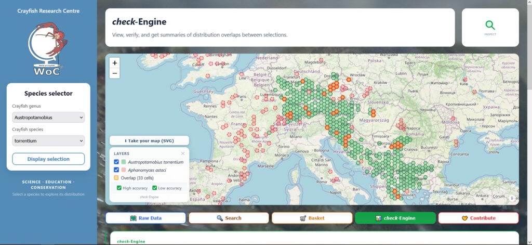The width and height of the screenshot is (532, 245).
Task: Zoom in on the map
Action: (x=115, y=62)
